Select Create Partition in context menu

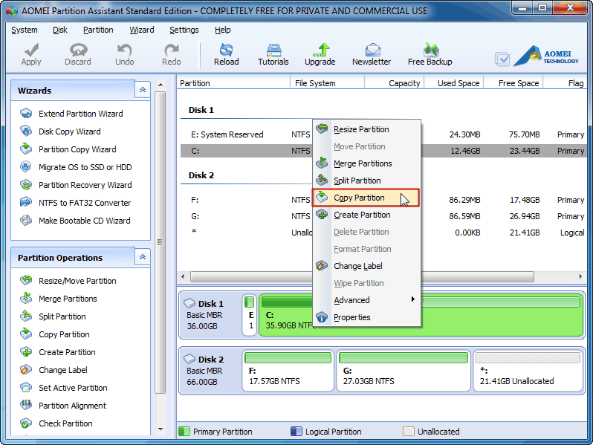coord(367,215)
